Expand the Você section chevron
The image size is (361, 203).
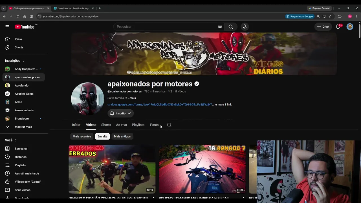click(16, 140)
